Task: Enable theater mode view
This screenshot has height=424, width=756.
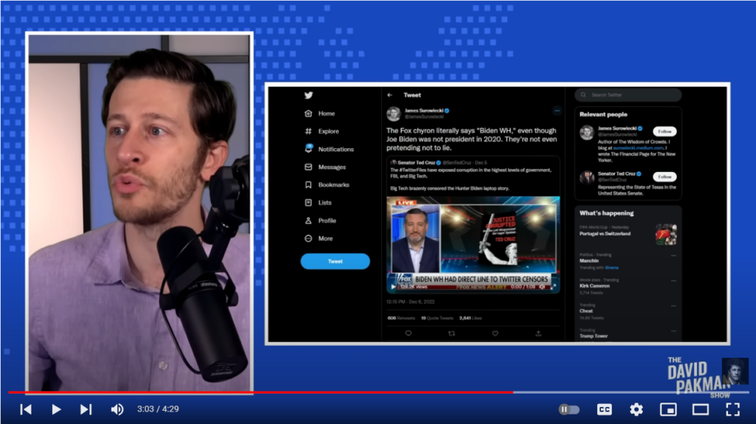Action: [x=700, y=409]
